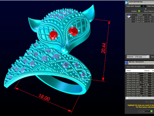154x116 pixels.
Task: Select the Yellow Gold 9KY row
Action: tap(140, 73)
